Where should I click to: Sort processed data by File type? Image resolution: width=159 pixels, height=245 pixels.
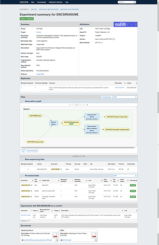(37, 180)
